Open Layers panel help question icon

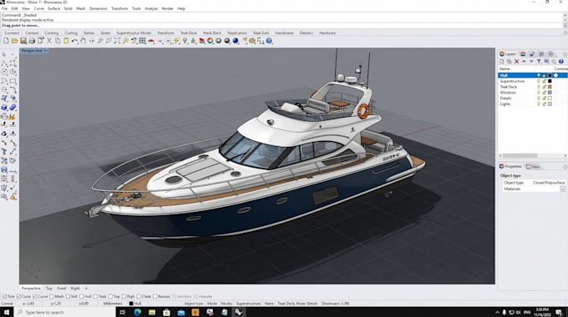tap(560, 62)
